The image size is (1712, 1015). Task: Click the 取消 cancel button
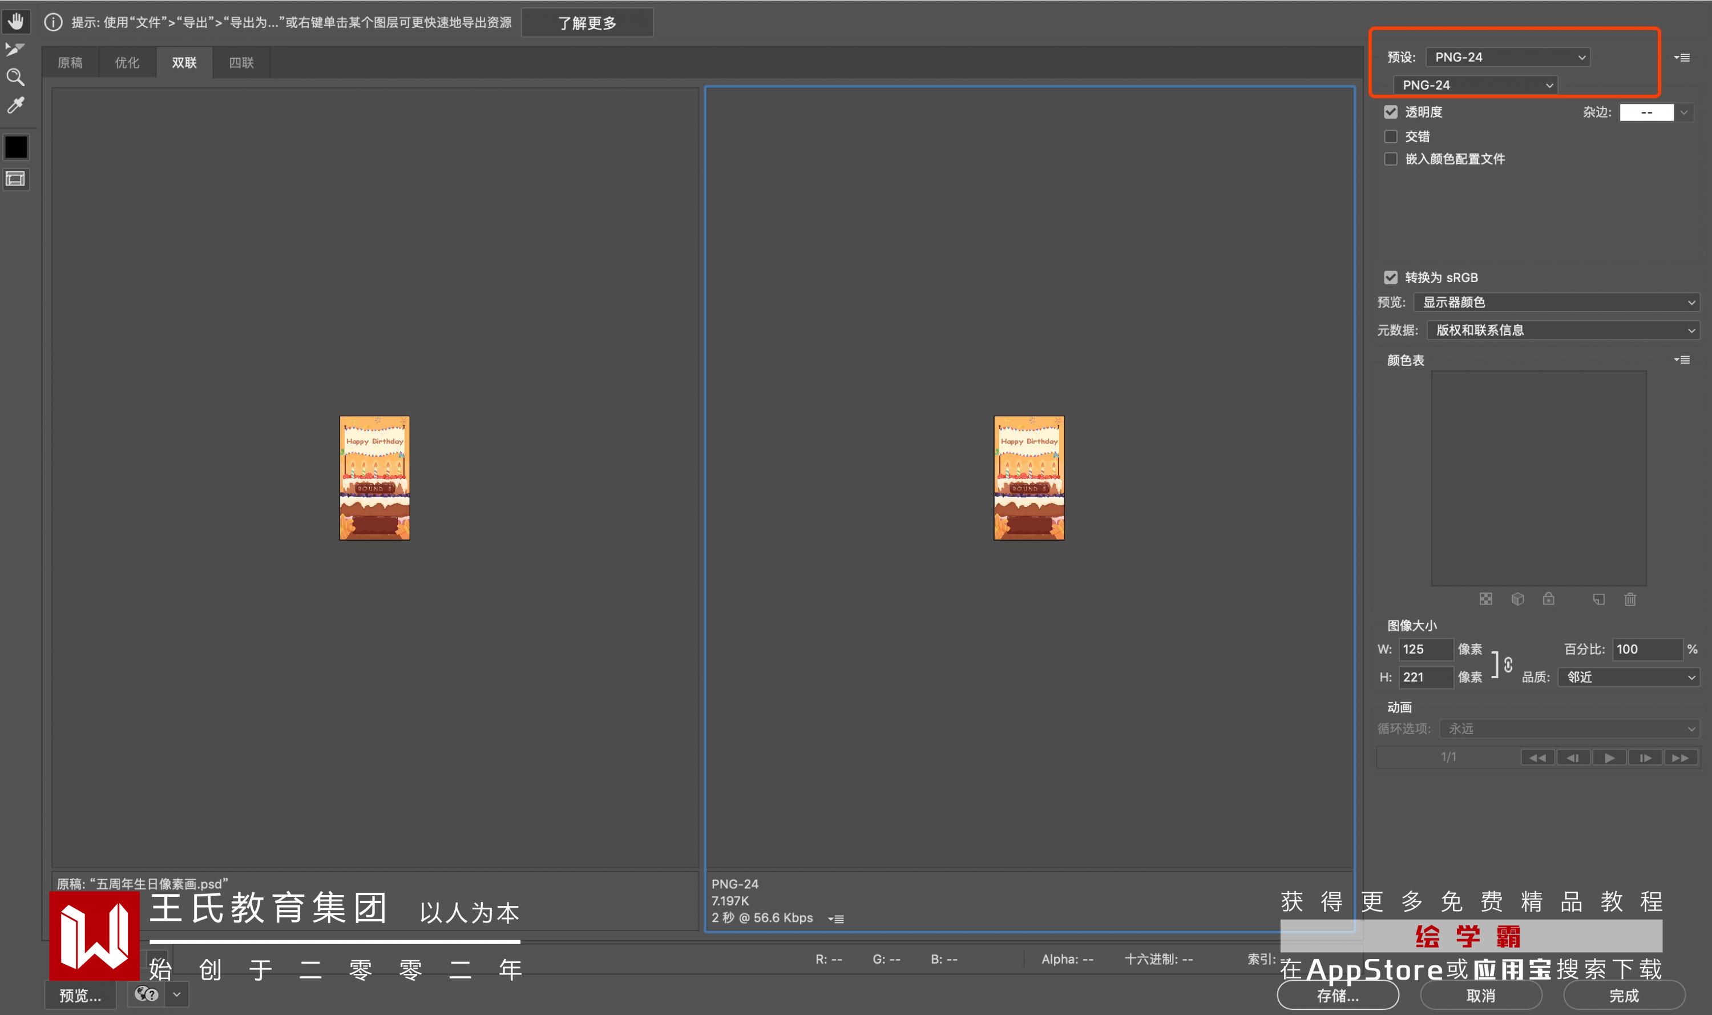(x=1480, y=995)
